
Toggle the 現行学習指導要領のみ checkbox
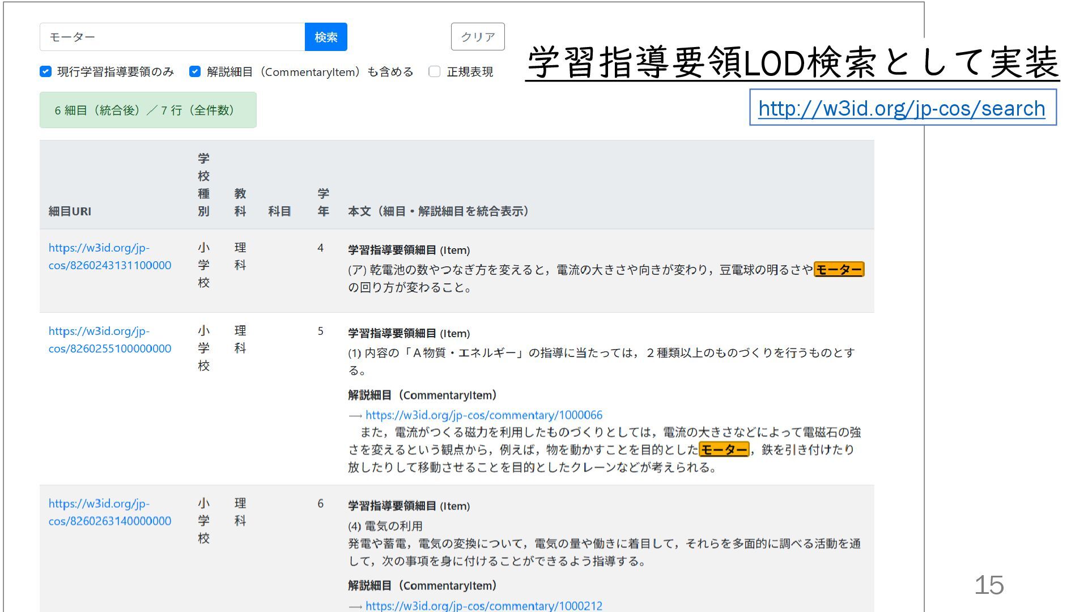tap(46, 71)
